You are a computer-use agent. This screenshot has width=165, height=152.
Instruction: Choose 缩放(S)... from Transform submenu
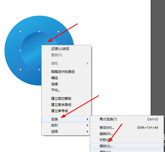[127, 146]
